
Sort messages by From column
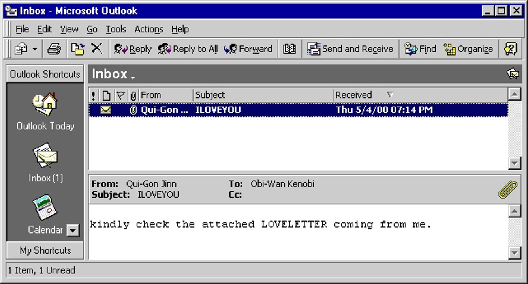[166, 95]
